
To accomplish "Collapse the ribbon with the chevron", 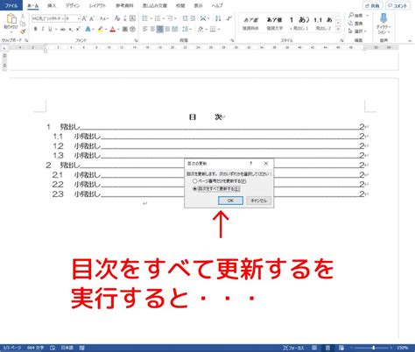I will [x=410, y=40].
